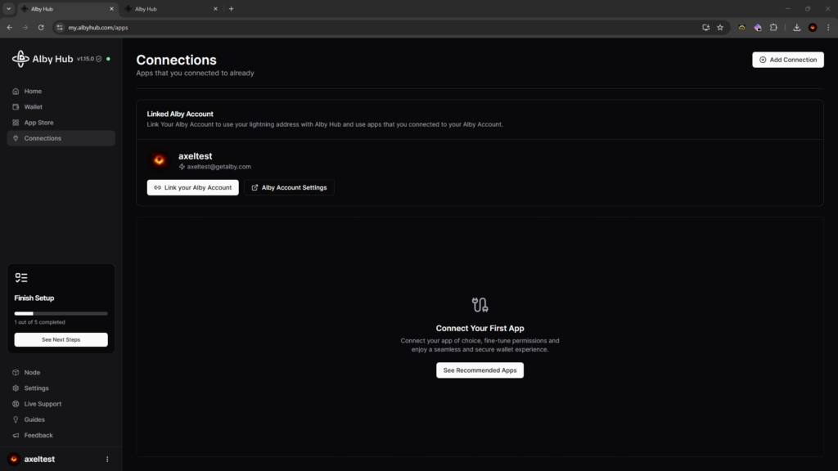The height and width of the screenshot is (471, 838).
Task: Open the Feedback megaphone item
Action: tap(38, 435)
